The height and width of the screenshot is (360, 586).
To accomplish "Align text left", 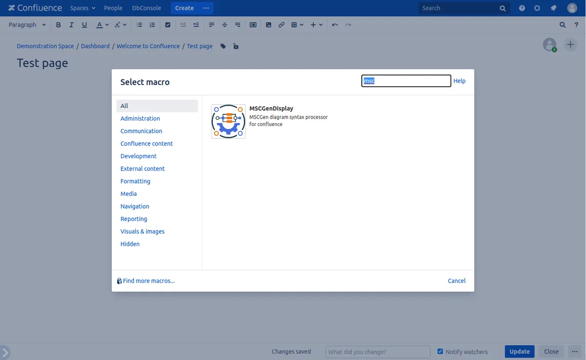I will (x=211, y=25).
